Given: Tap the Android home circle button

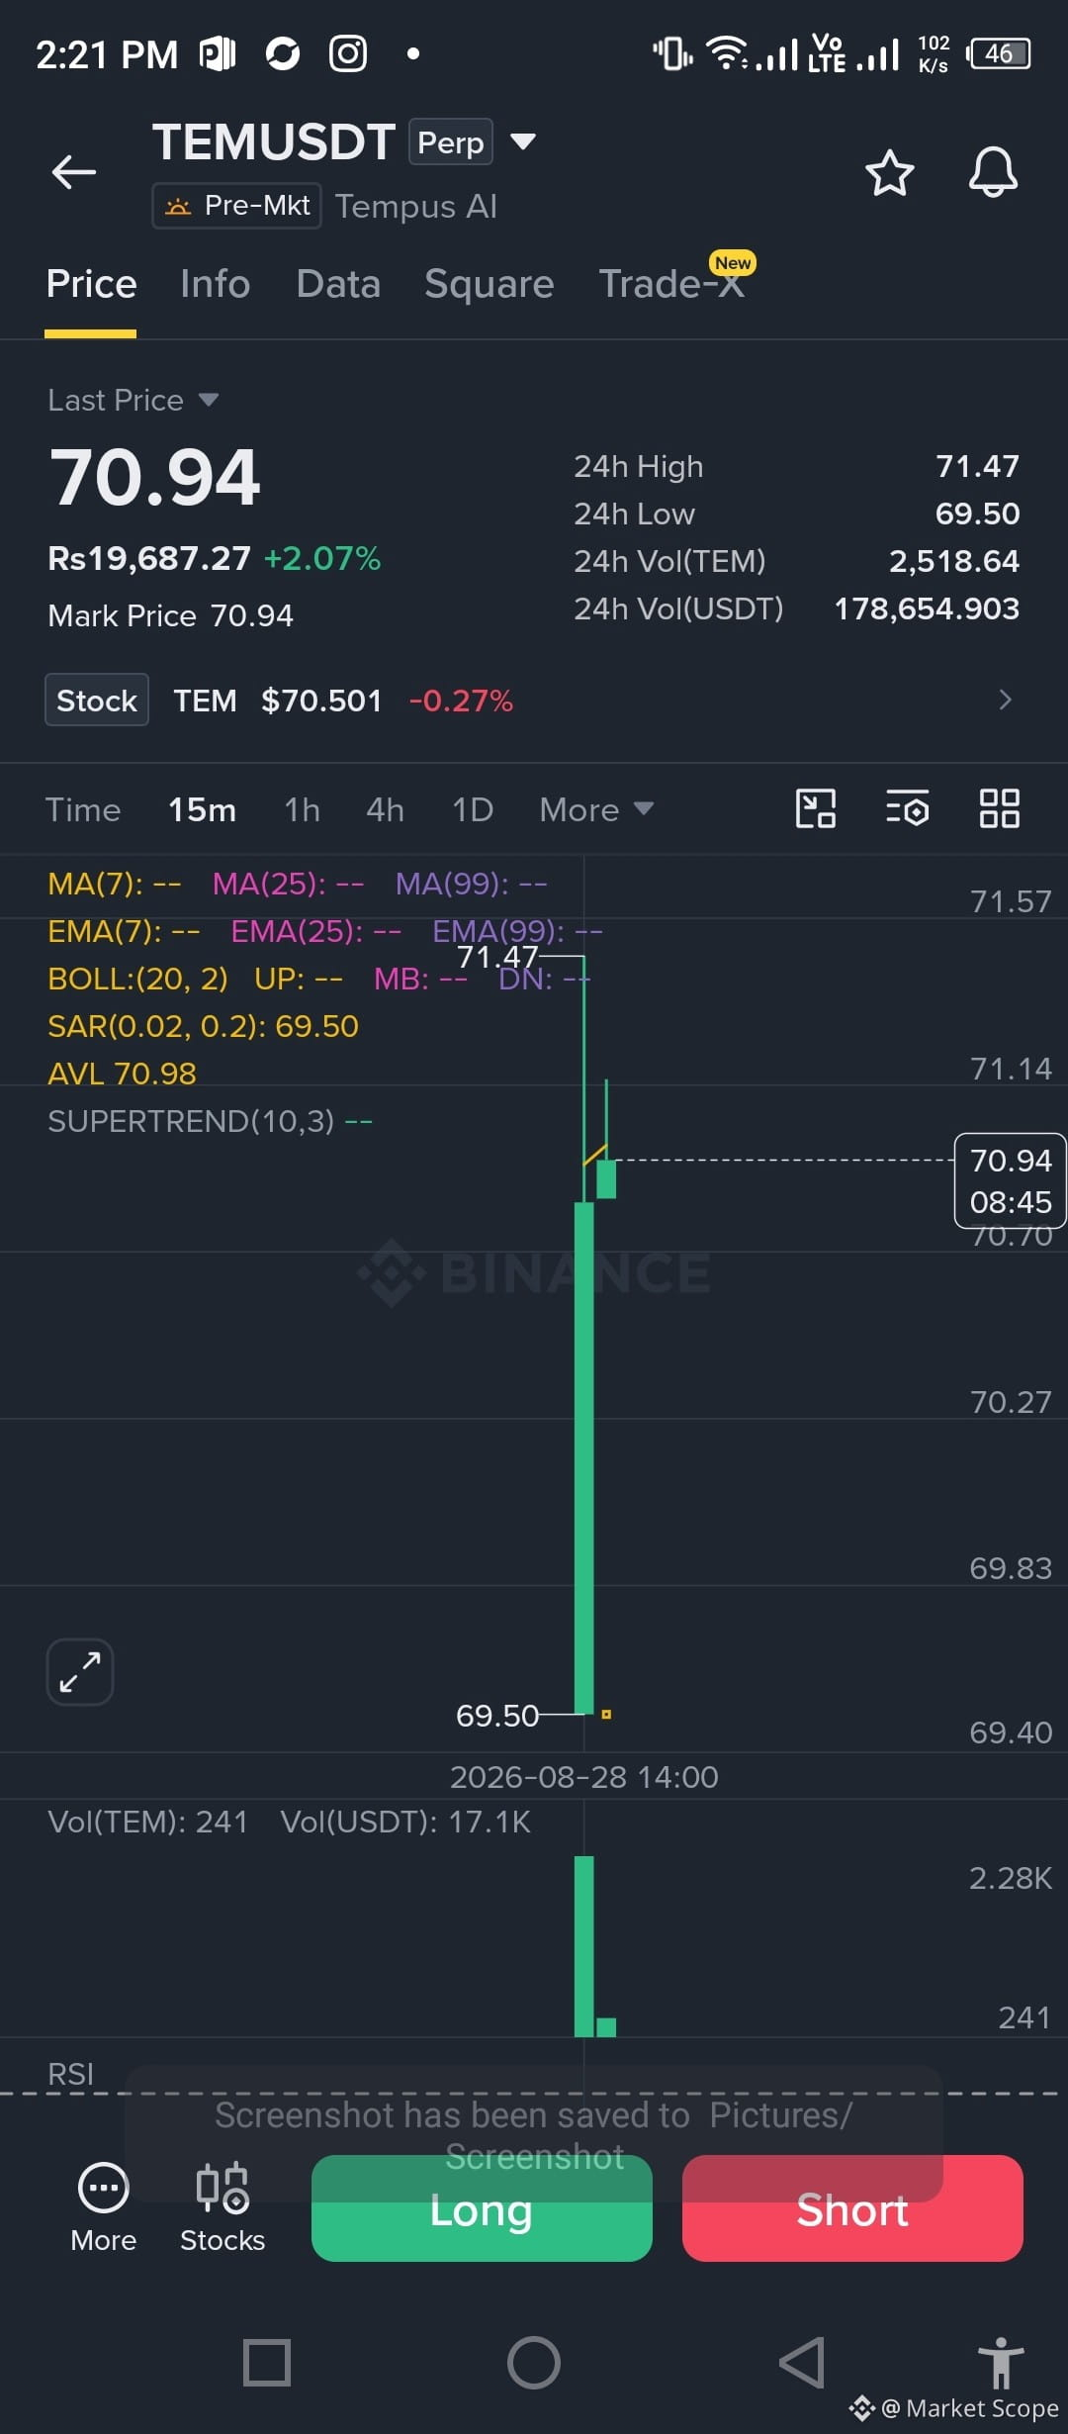Looking at the screenshot, I should point(534,2363).
